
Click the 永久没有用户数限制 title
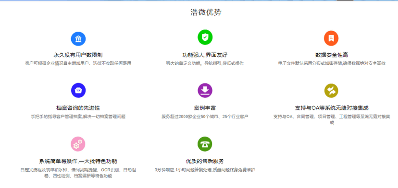[78, 55]
